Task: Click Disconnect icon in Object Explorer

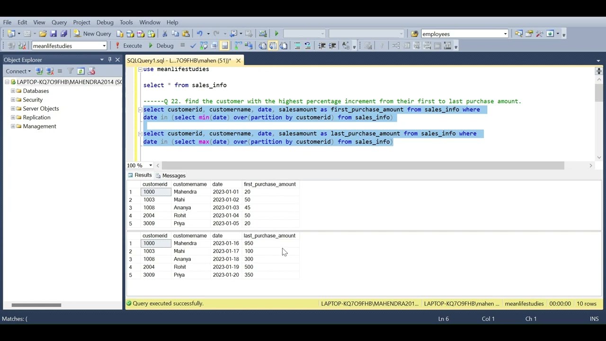Action: click(x=49, y=71)
